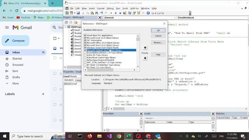
Task: Open the Insert UserForm dropdown arrow
Action: [x=74, y=13]
